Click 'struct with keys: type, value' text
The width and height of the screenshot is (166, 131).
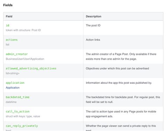[x=23, y=116]
